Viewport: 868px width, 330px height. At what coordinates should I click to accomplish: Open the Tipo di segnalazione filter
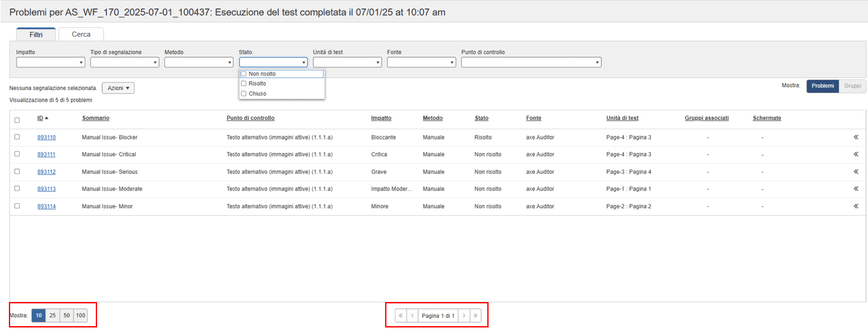pyautogui.click(x=124, y=62)
